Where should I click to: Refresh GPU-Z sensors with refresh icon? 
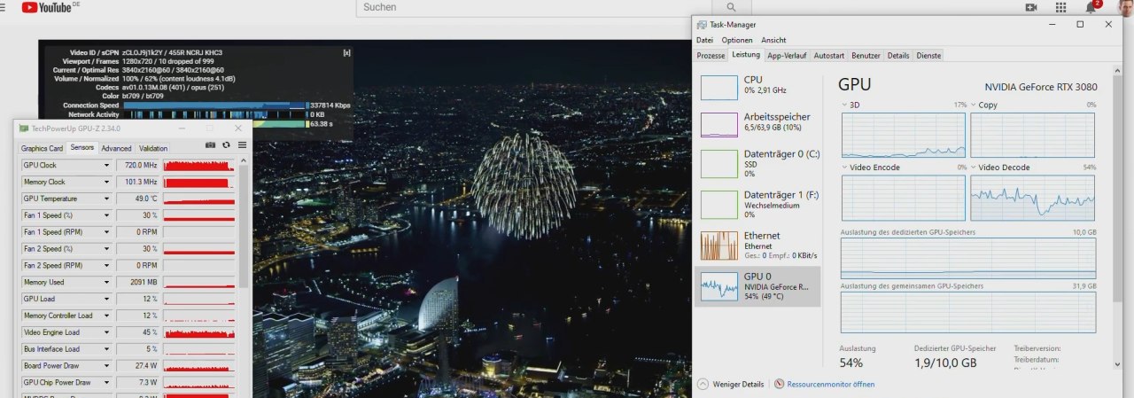pos(226,144)
